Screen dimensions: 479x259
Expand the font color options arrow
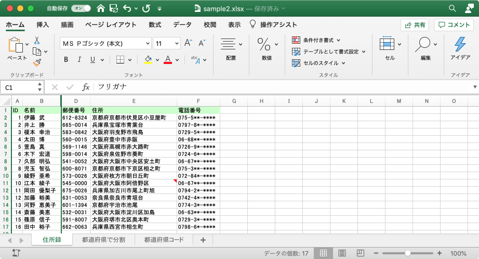[177, 60]
